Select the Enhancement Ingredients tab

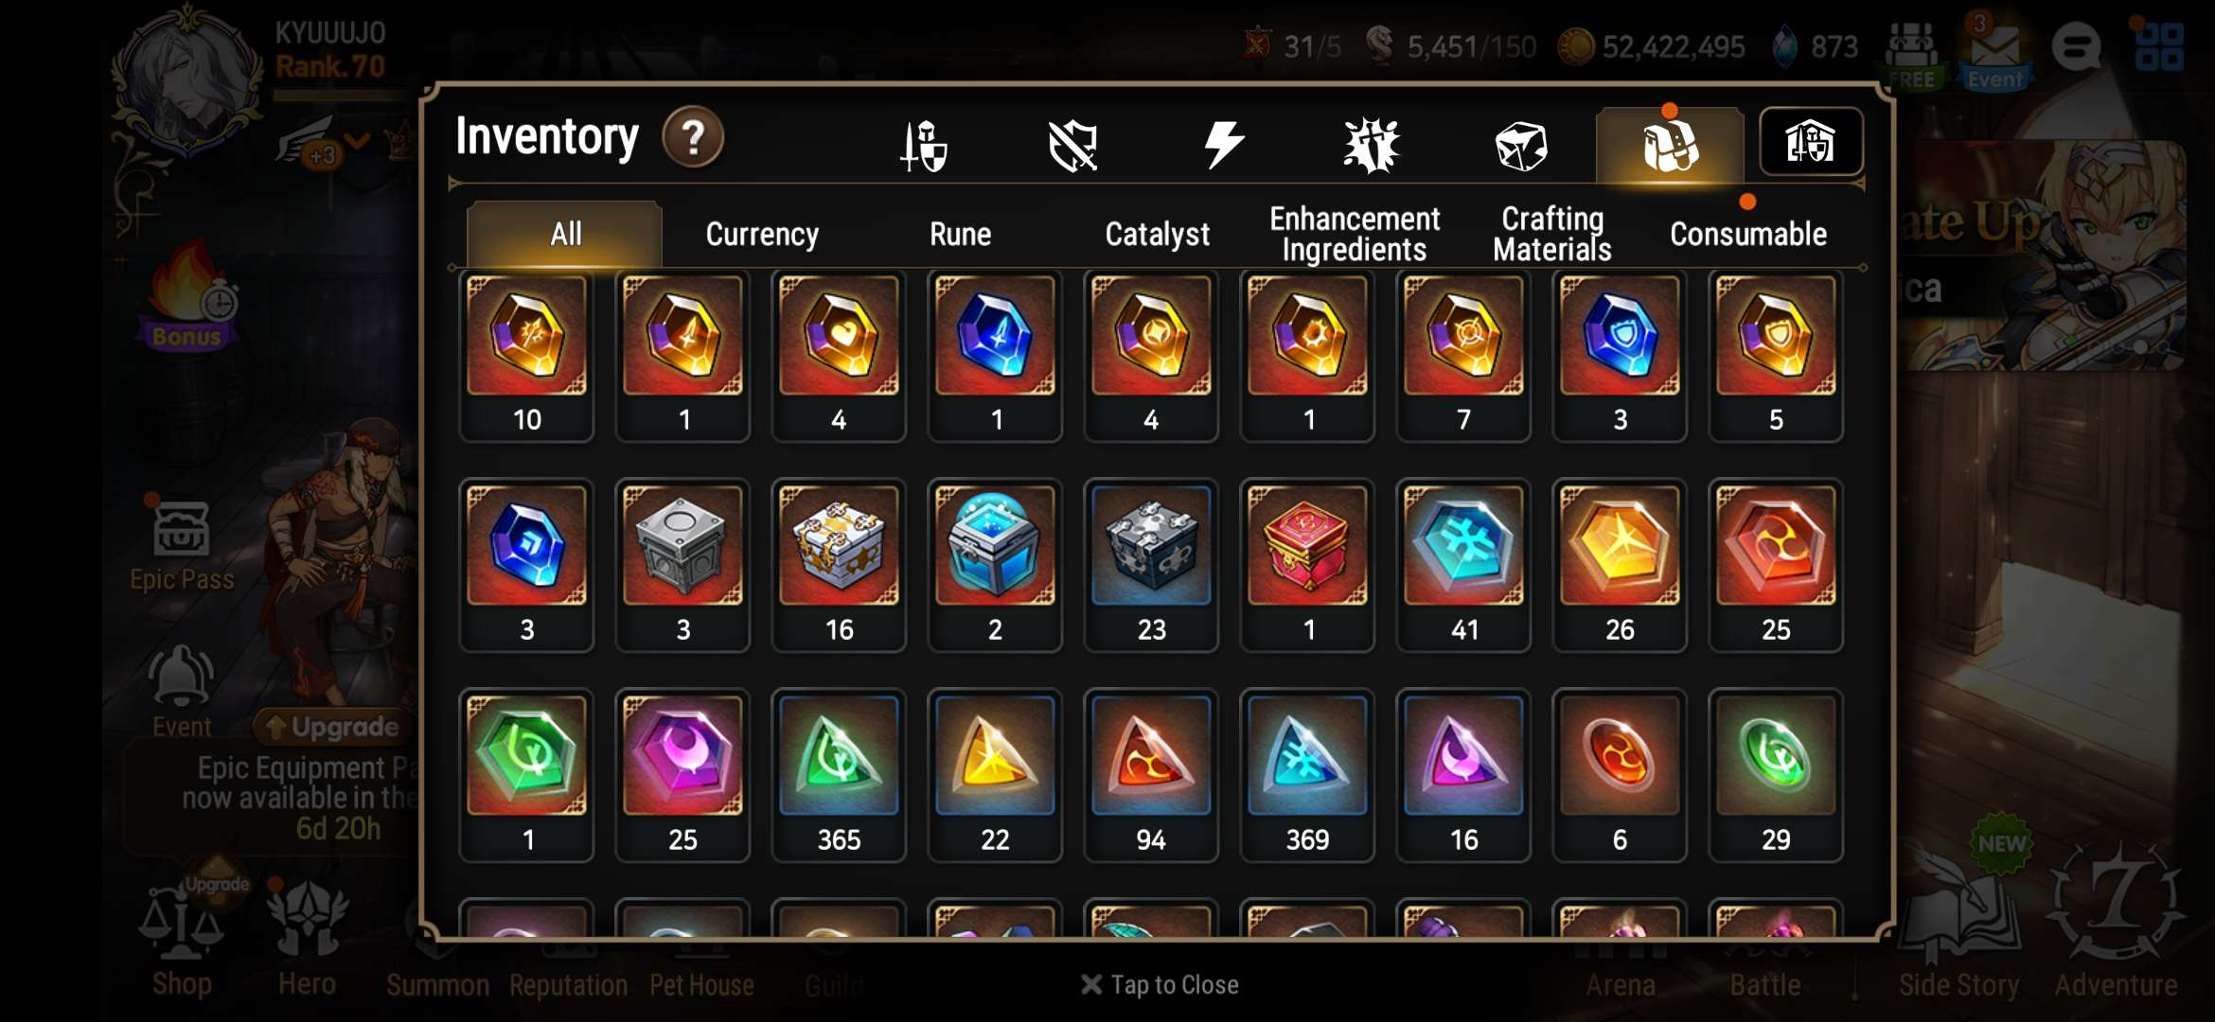[1355, 234]
